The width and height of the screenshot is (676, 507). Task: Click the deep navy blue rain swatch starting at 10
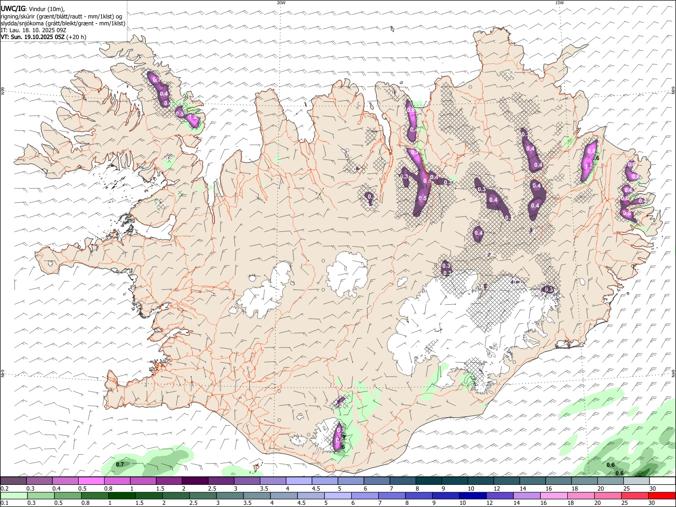tap(473, 495)
